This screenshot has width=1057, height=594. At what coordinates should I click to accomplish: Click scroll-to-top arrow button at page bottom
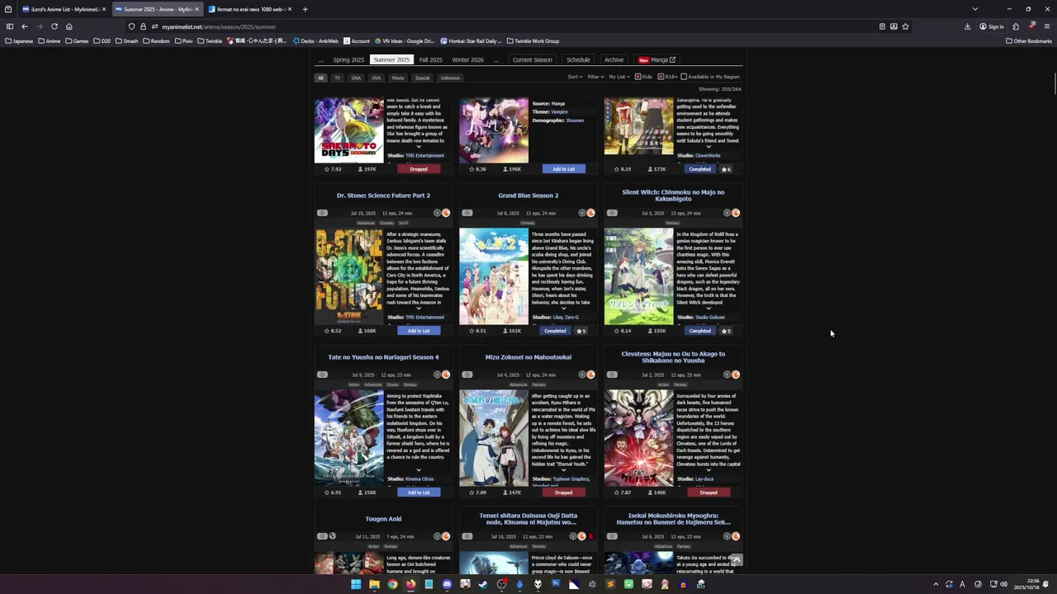tap(737, 560)
